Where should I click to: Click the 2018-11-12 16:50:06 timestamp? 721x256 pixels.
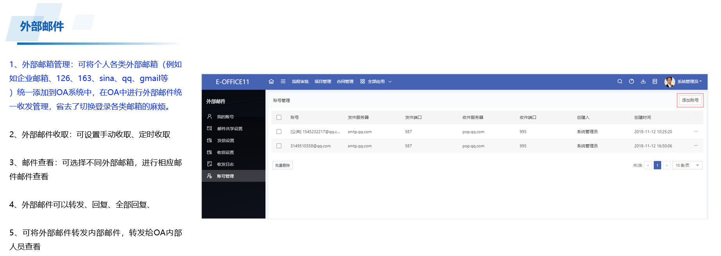(x=653, y=146)
